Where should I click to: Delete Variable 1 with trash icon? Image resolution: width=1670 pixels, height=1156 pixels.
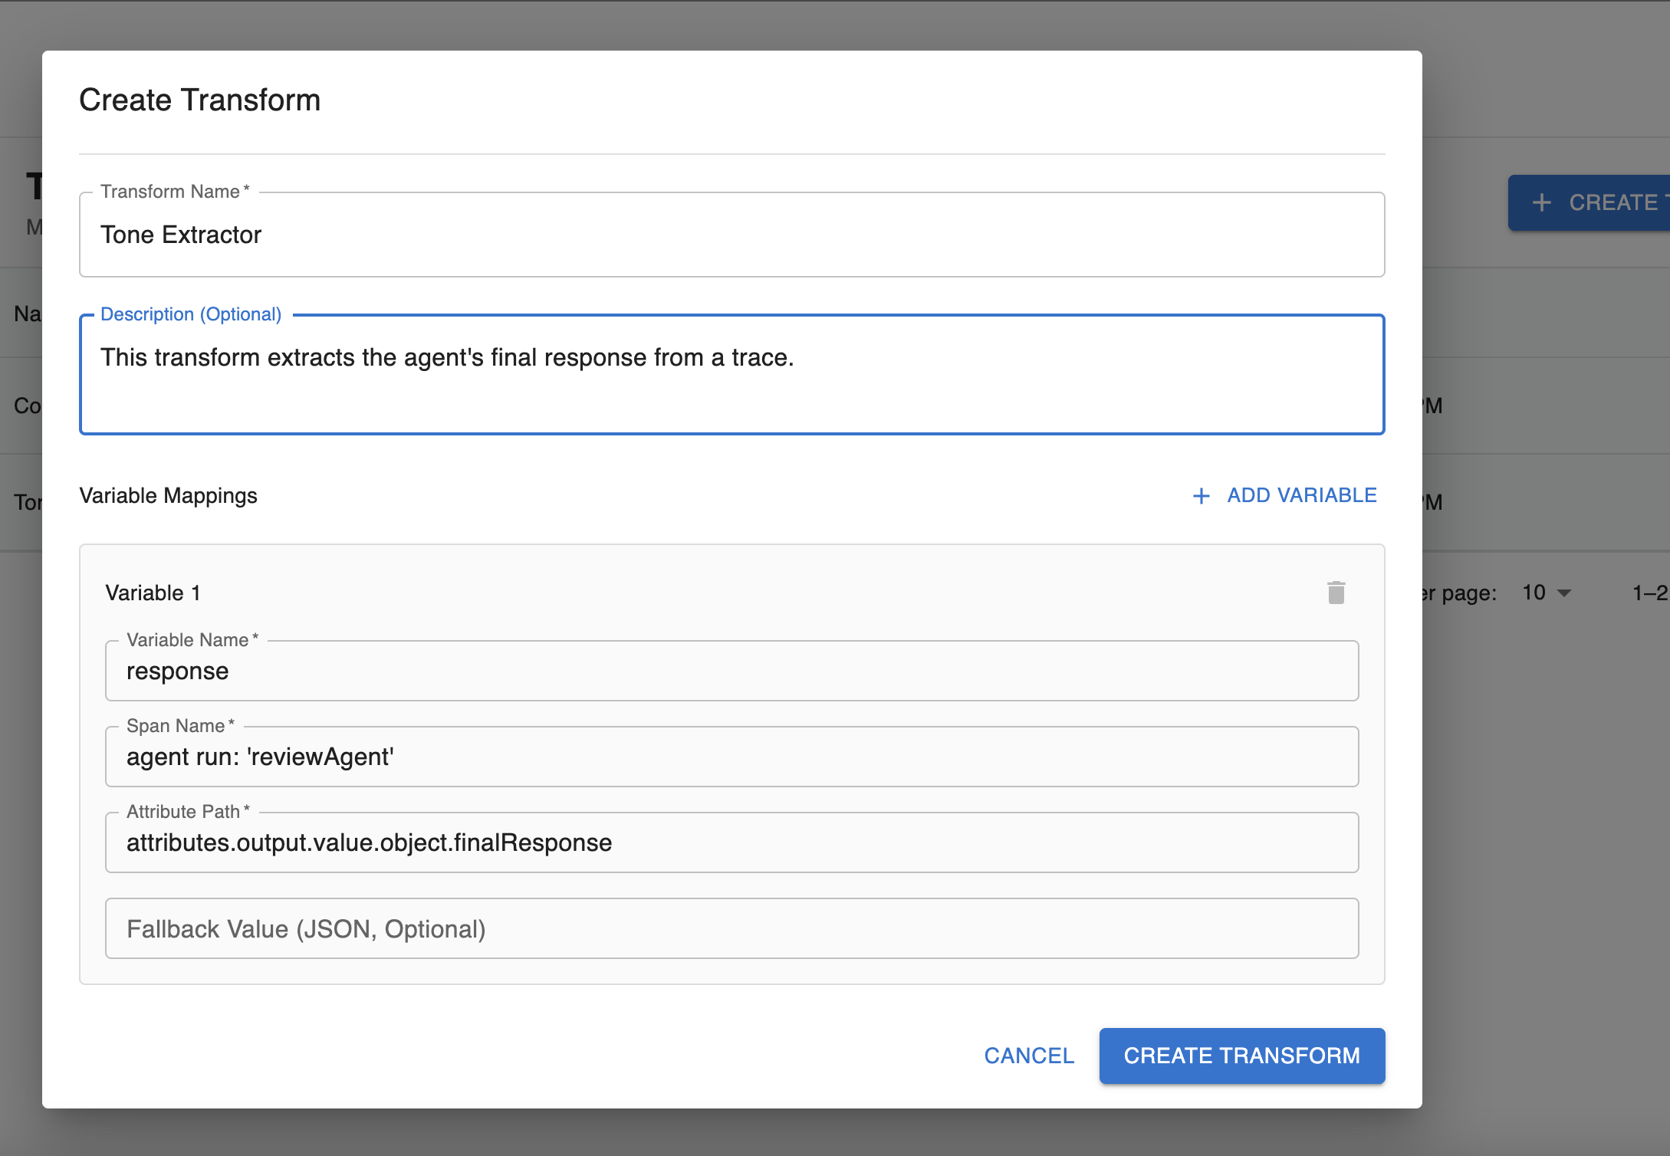coord(1336,593)
